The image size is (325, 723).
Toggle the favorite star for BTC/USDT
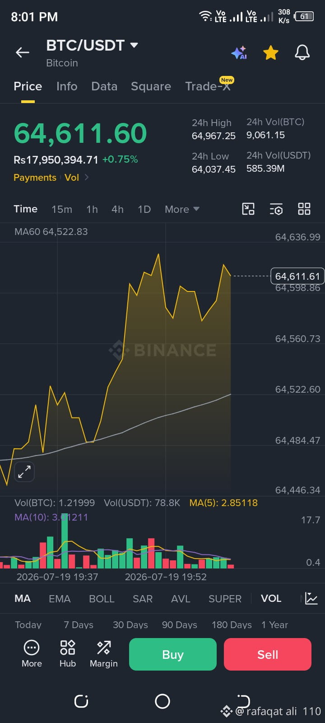point(271,53)
